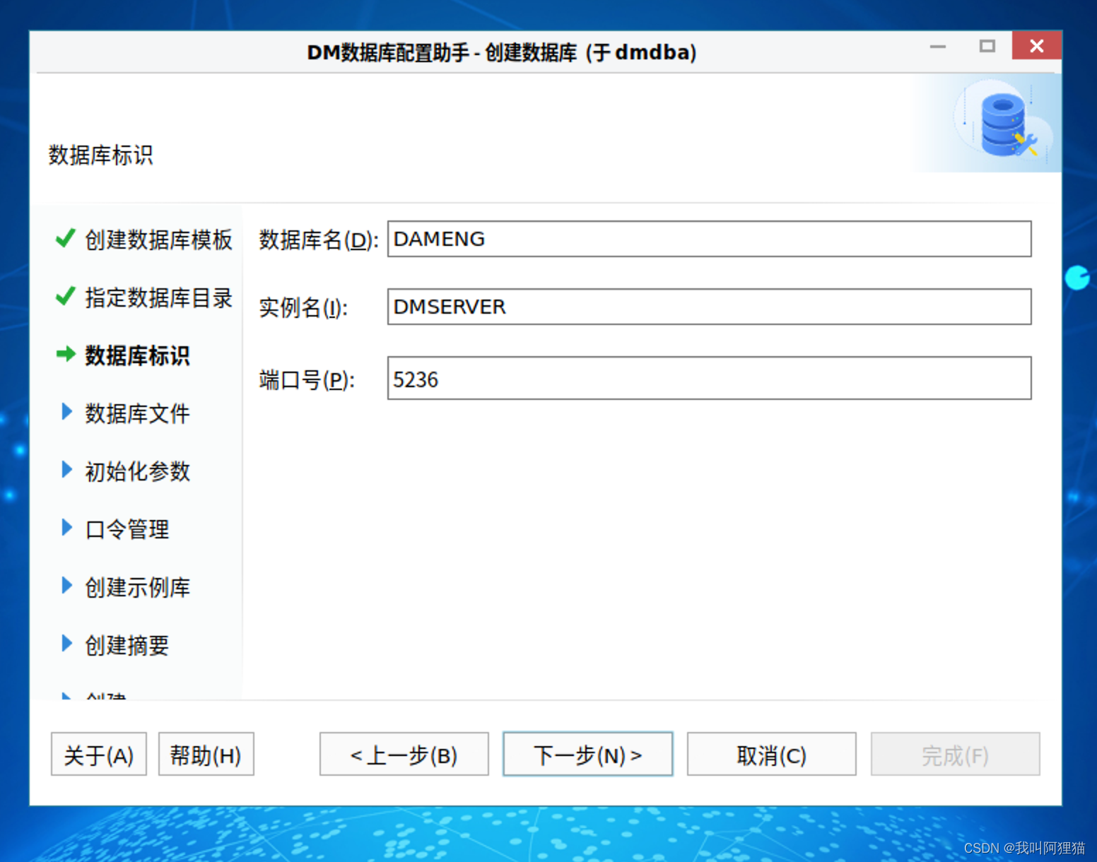Maximize the configuration assistant window
The image size is (1097, 862).
coord(987,46)
